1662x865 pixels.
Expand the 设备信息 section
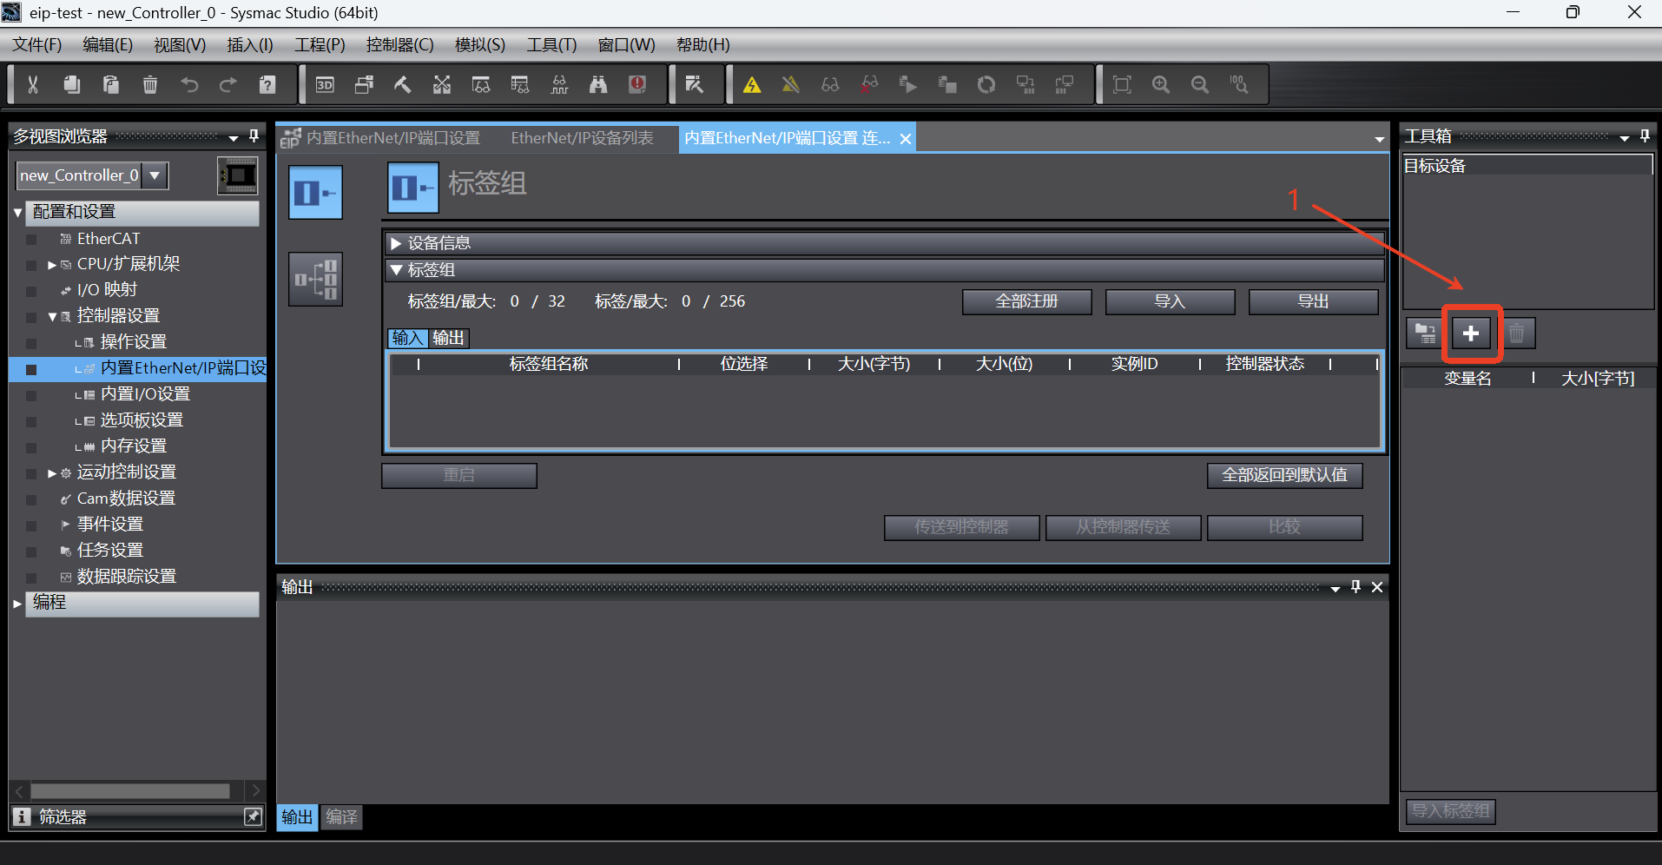pos(397,243)
